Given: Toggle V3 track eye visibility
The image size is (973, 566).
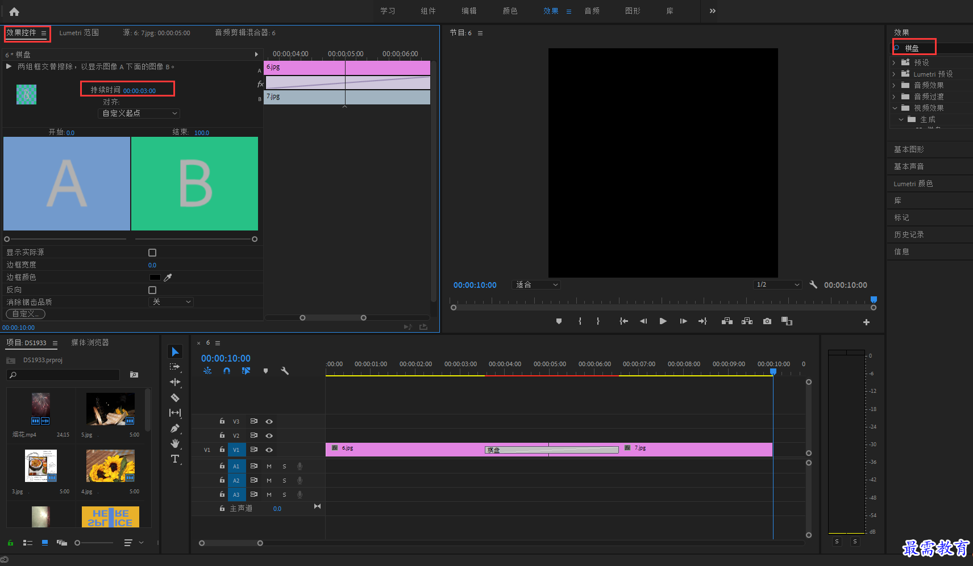Looking at the screenshot, I should [x=269, y=421].
